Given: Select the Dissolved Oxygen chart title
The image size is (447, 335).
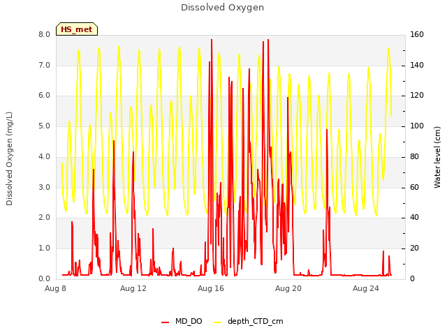Looking at the screenshot, I should (x=222, y=8).
